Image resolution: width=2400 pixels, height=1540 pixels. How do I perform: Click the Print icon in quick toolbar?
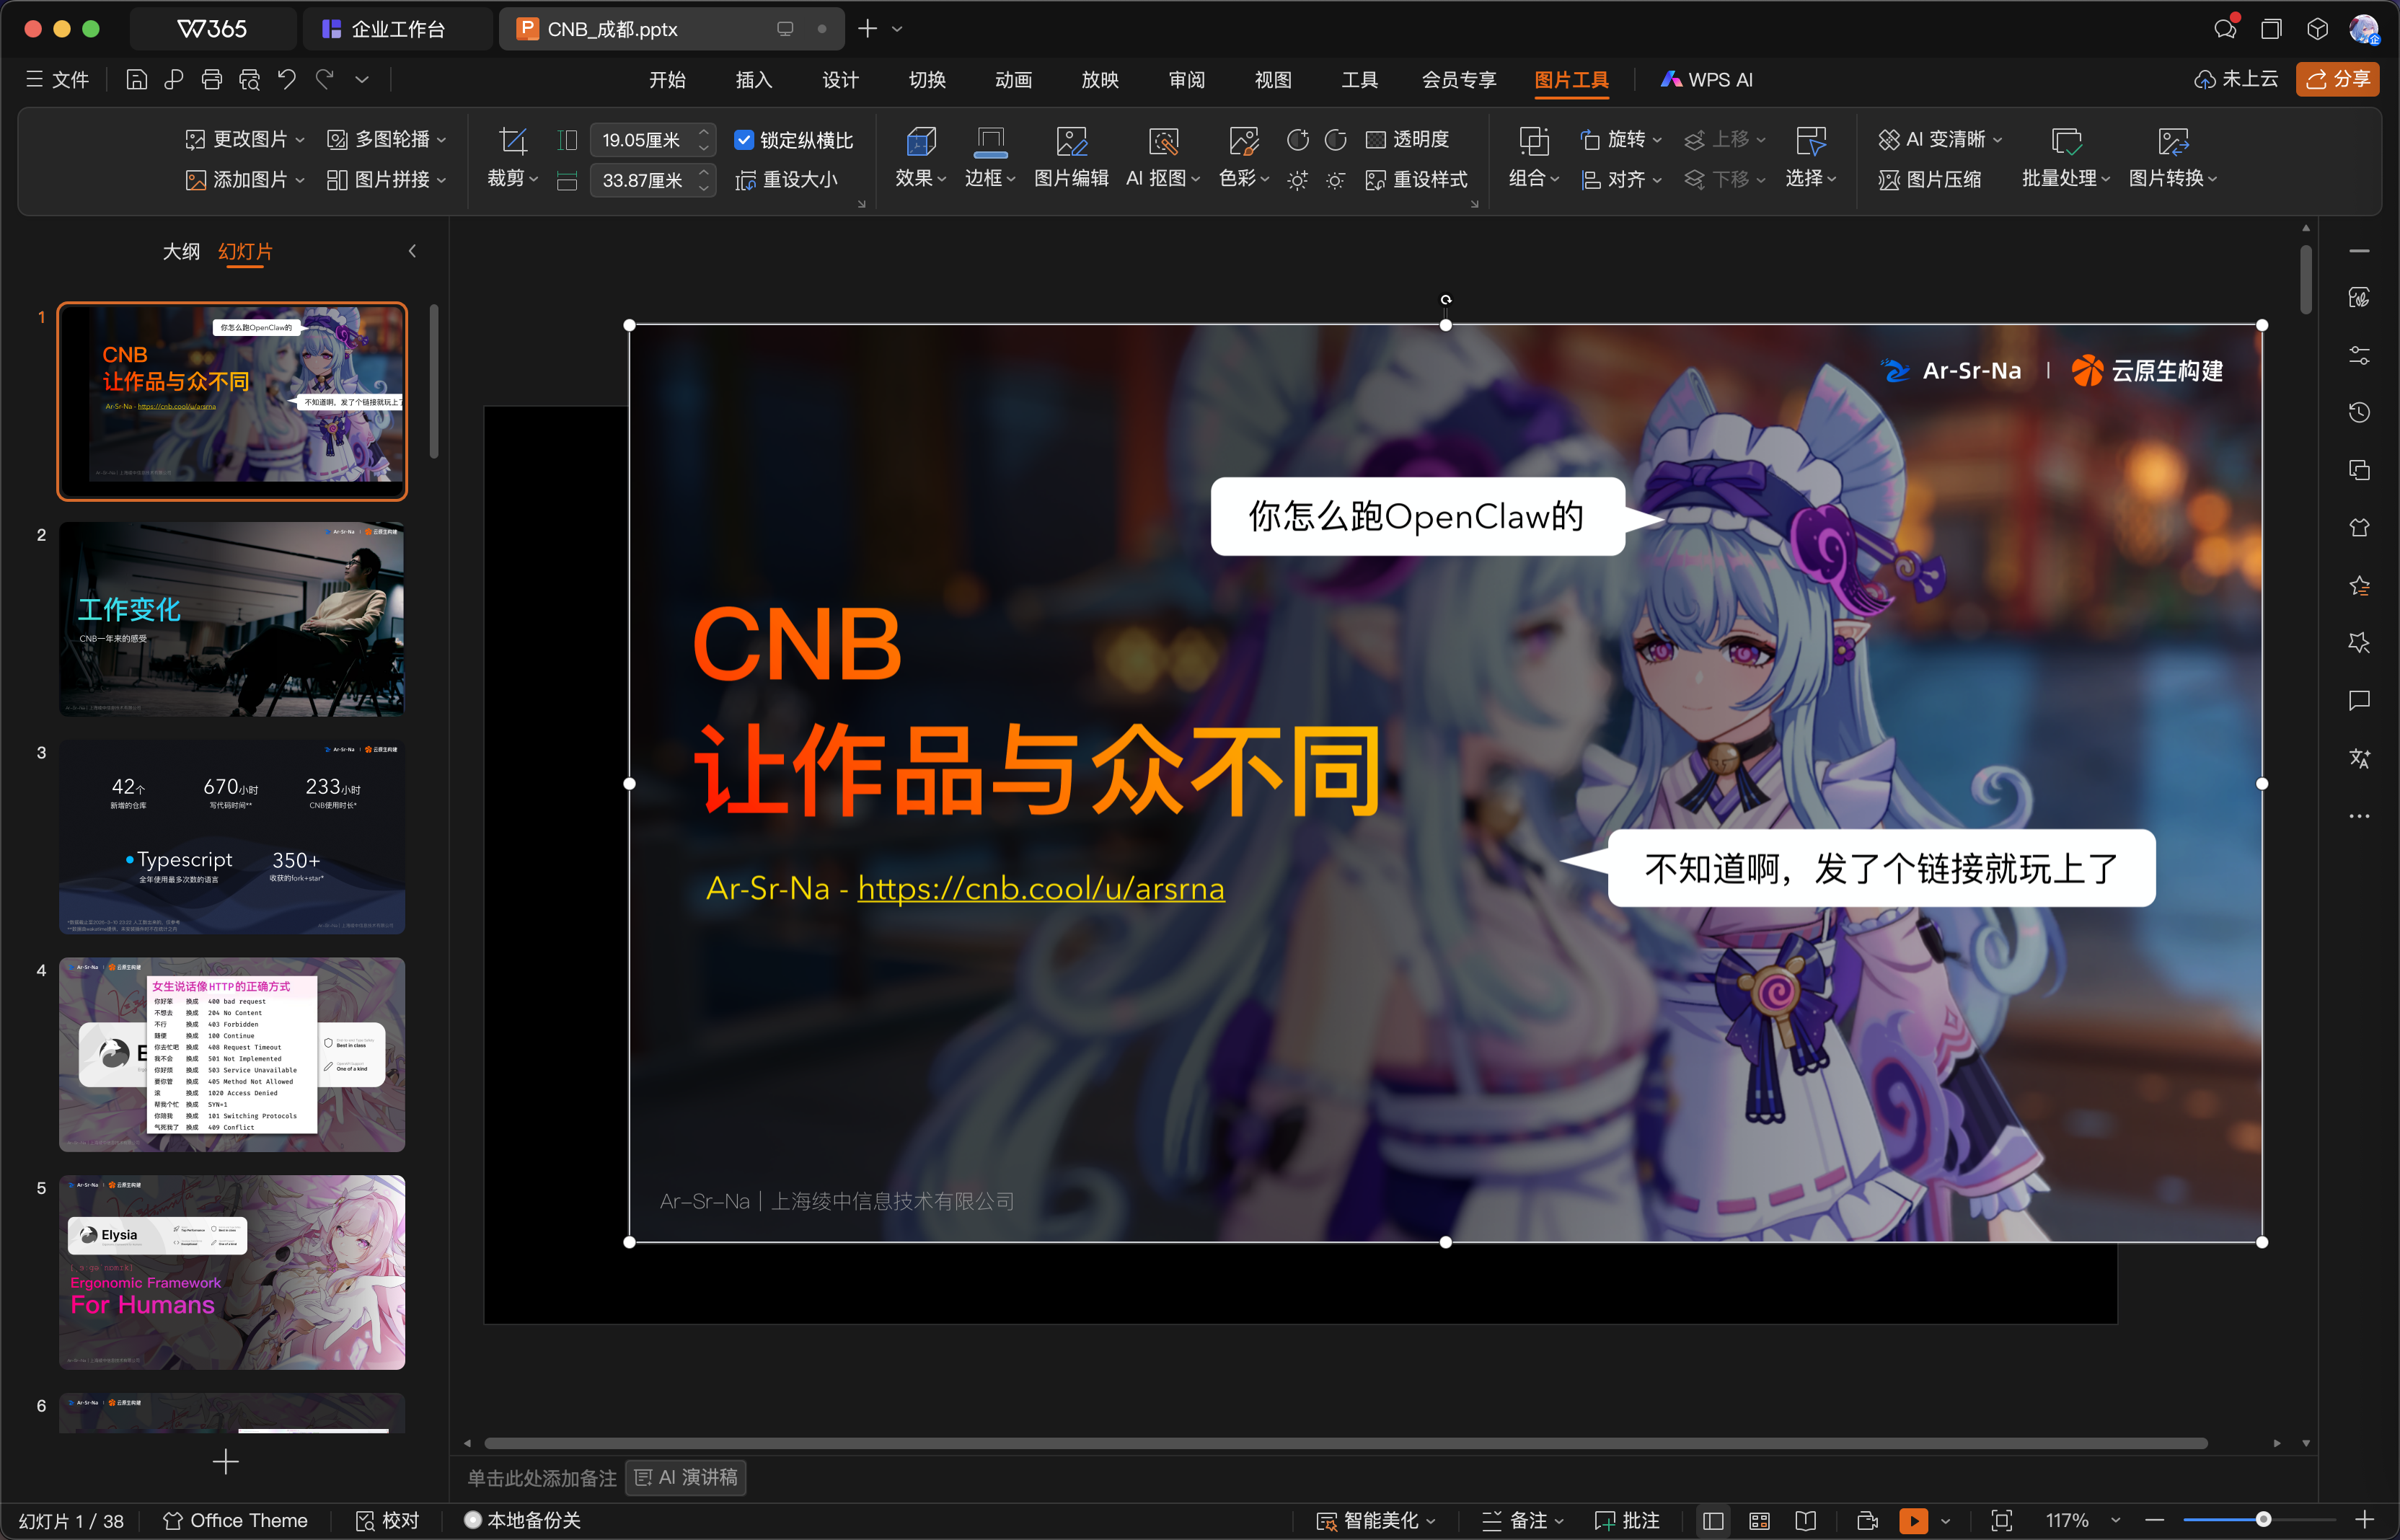[212, 79]
